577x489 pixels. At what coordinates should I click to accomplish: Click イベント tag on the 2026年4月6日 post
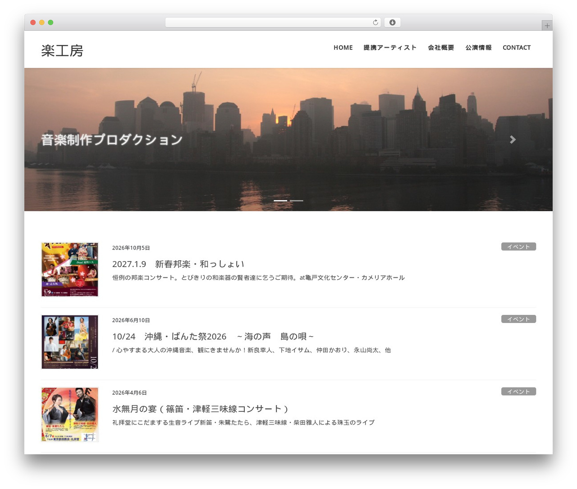pyautogui.click(x=518, y=391)
